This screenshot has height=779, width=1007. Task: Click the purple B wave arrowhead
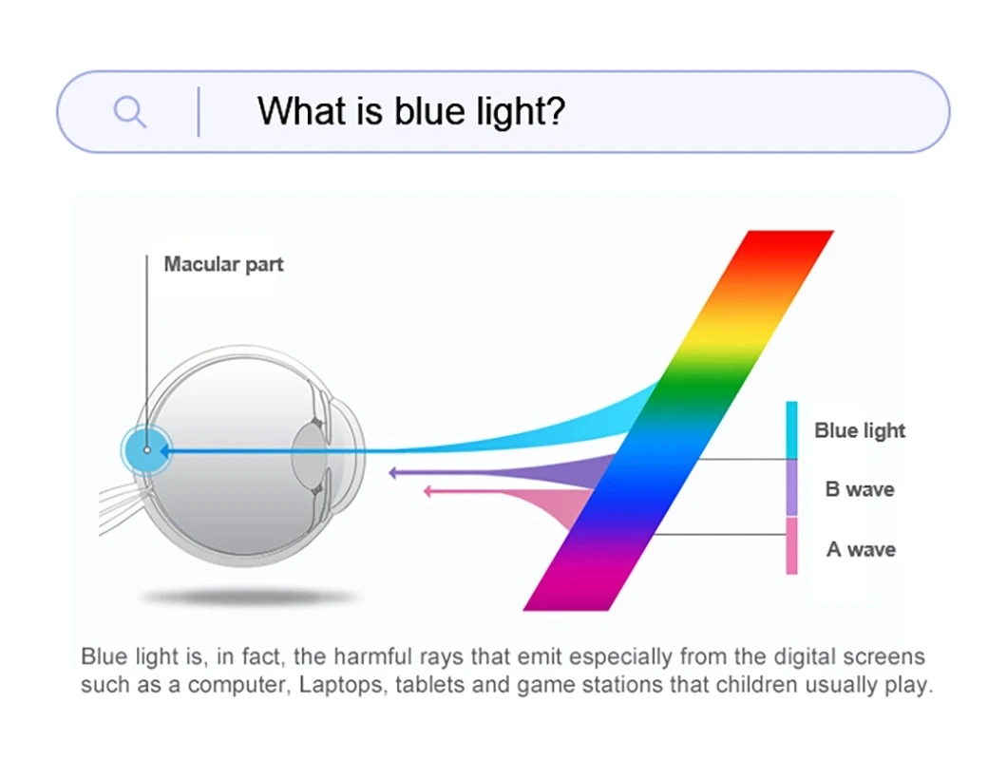tap(393, 472)
